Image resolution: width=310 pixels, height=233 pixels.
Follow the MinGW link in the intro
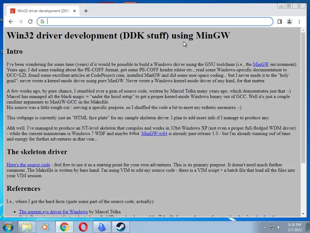point(261,64)
